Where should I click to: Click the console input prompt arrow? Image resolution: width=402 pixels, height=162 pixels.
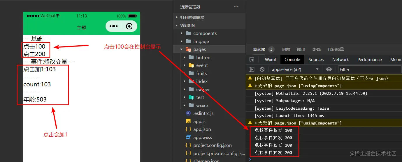(x=250, y=159)
